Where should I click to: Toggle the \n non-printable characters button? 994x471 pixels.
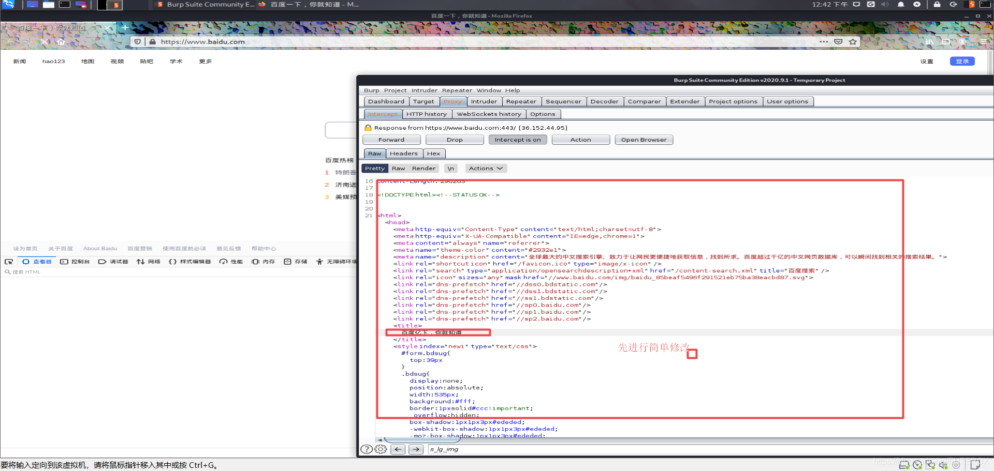(451, 169)
